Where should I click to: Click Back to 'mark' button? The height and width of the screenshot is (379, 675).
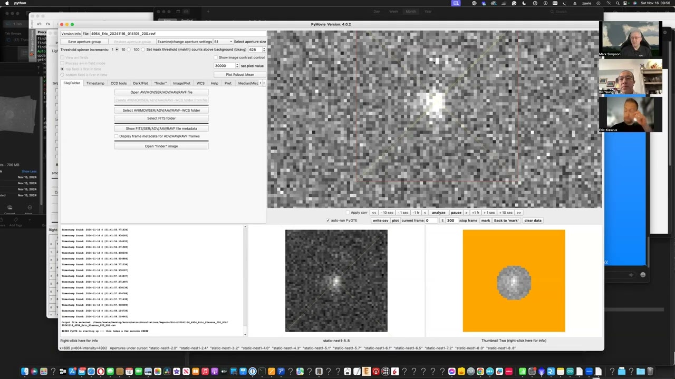[x=506, y=221]
